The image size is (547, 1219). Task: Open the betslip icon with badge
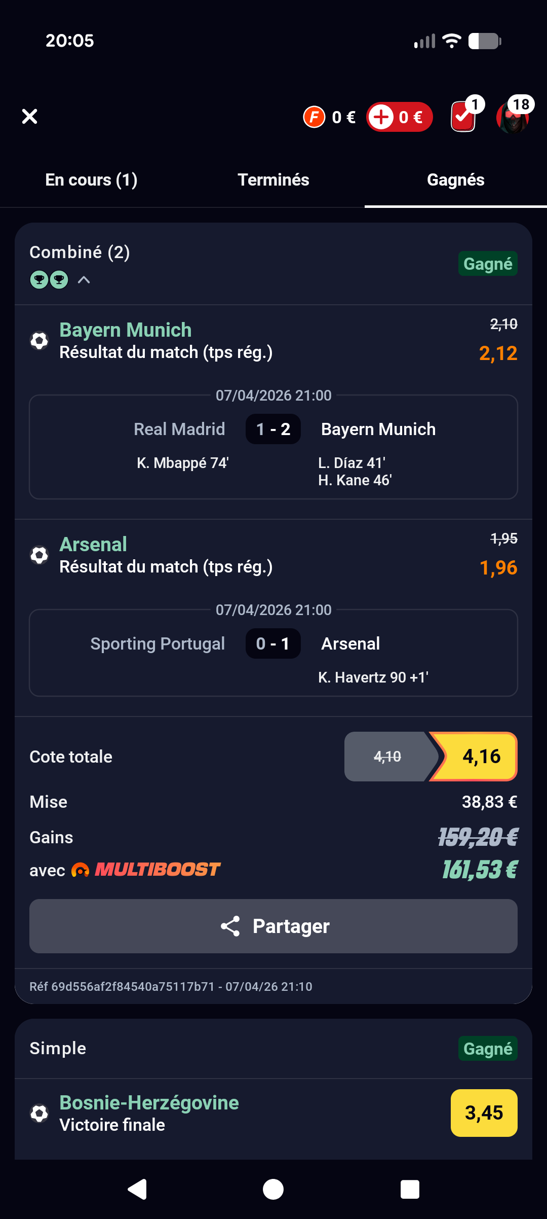[x=464, y=116]
